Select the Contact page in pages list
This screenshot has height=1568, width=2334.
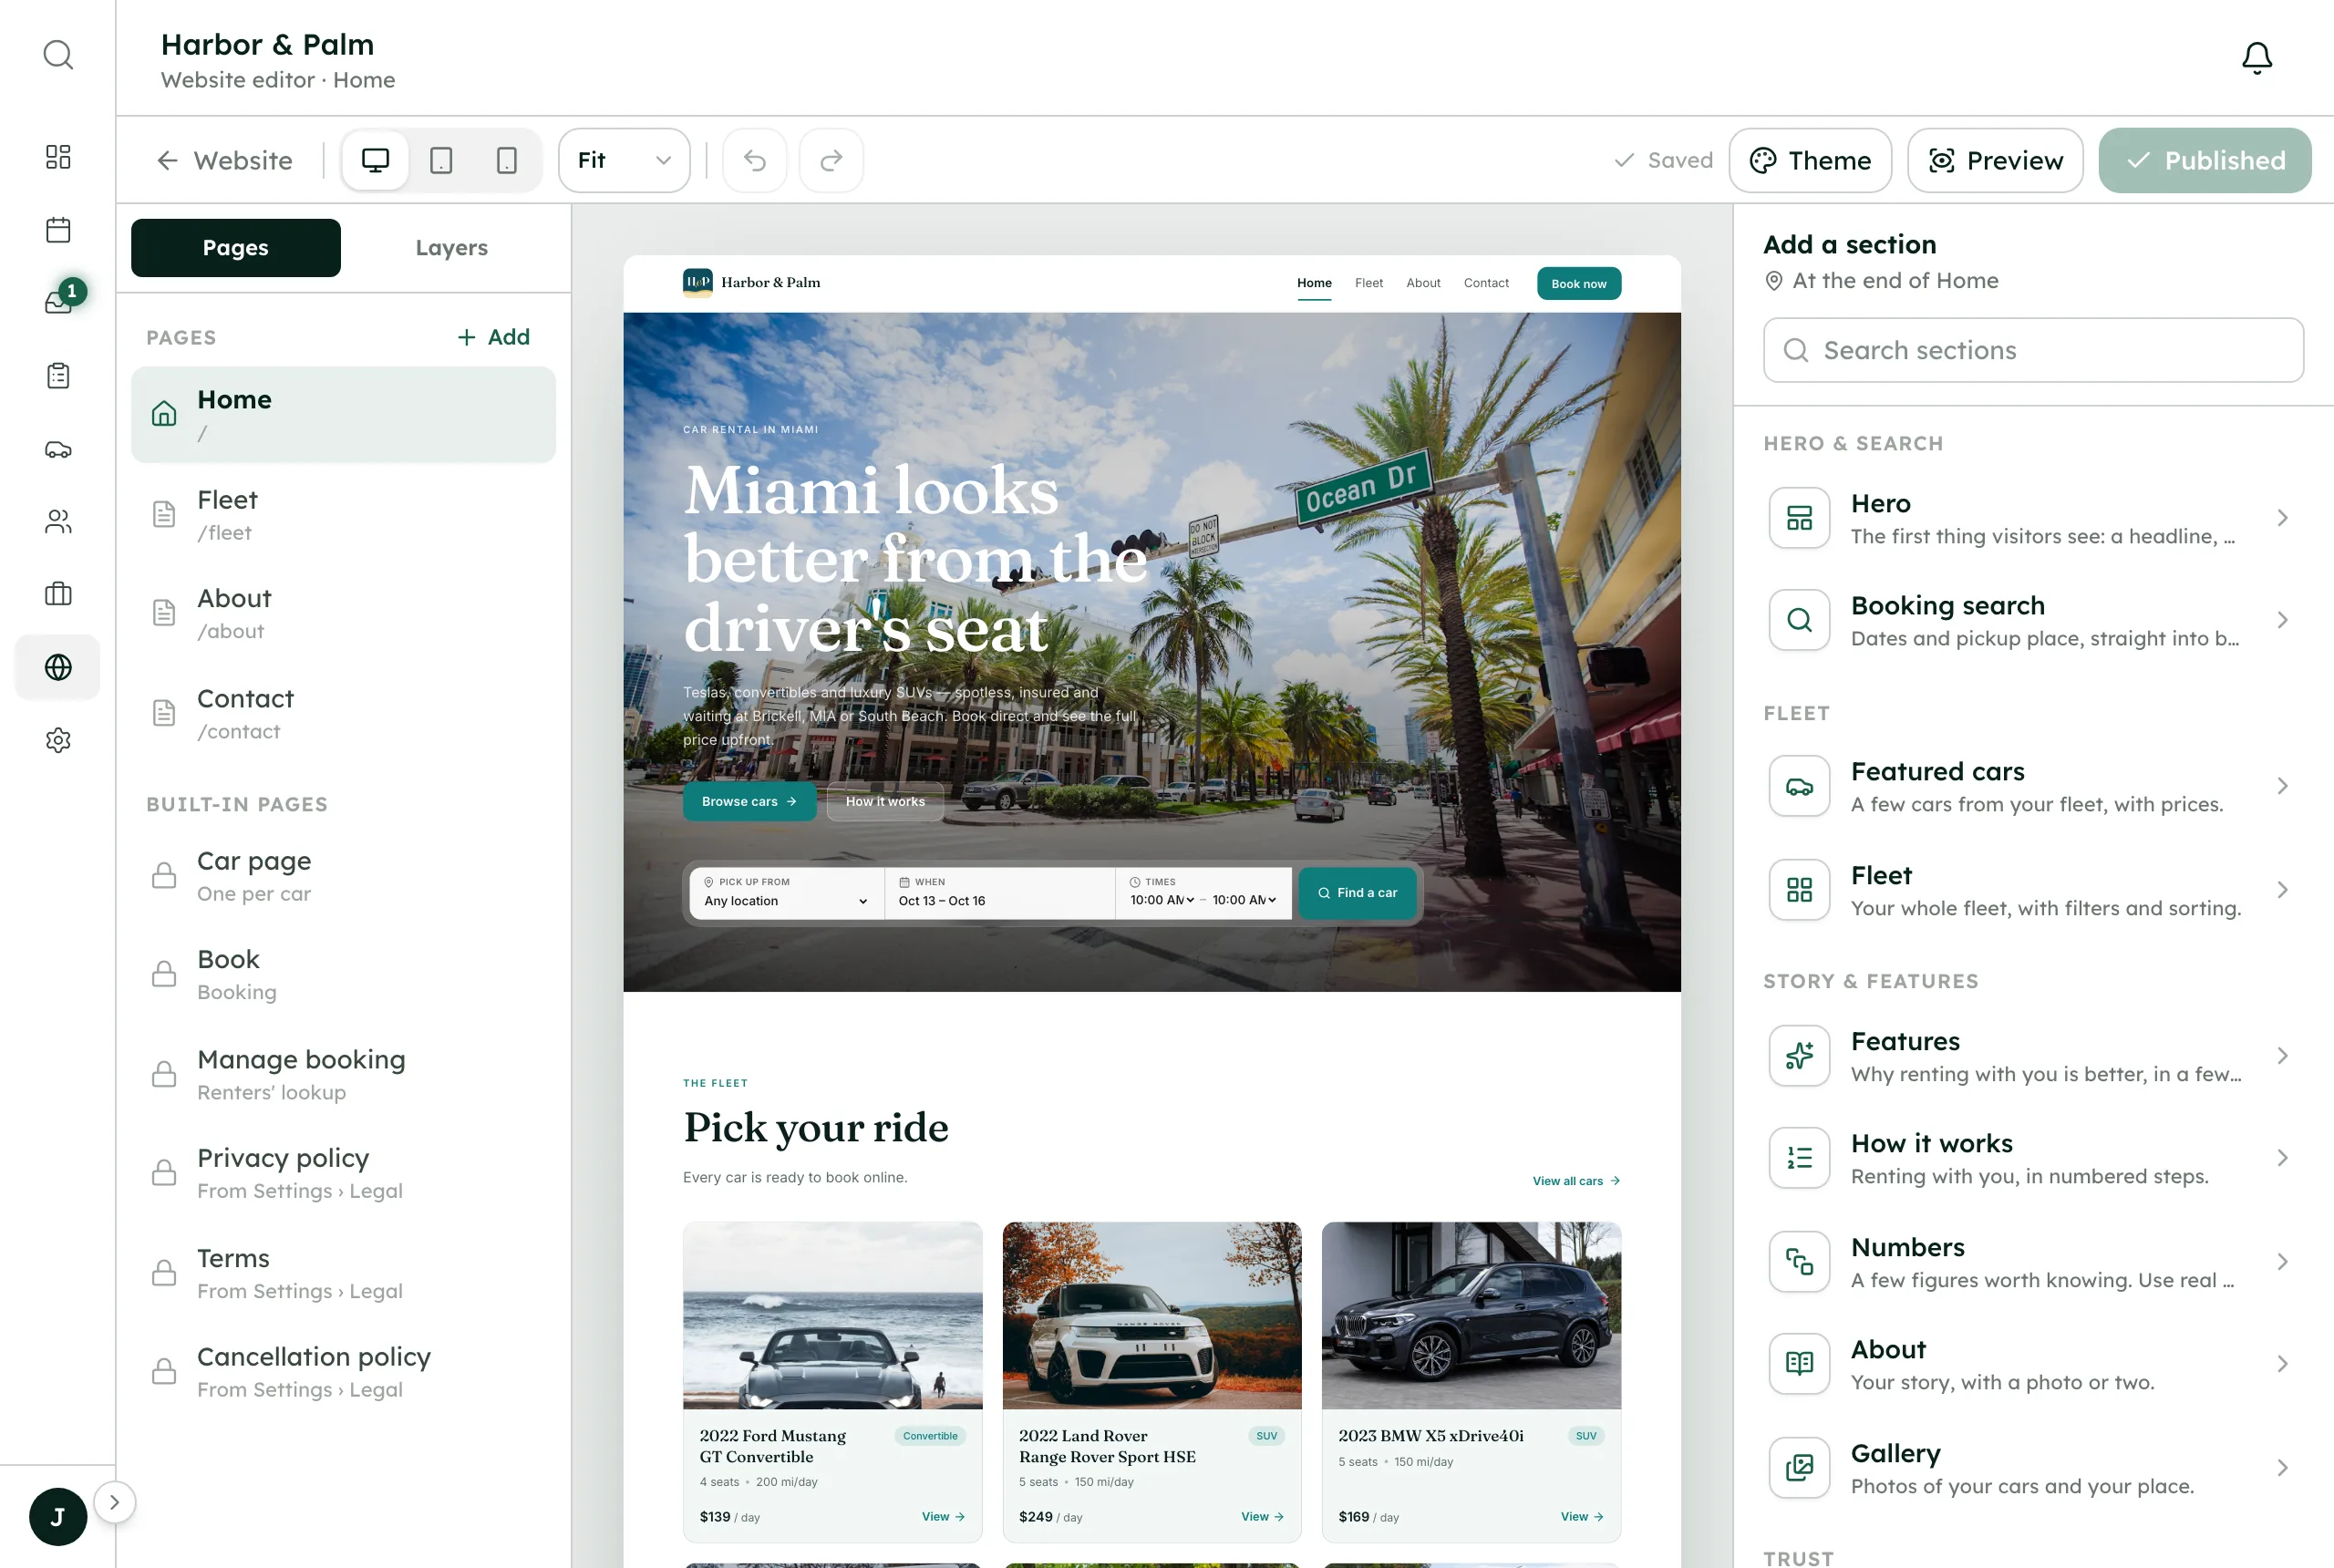coord(343,714)
